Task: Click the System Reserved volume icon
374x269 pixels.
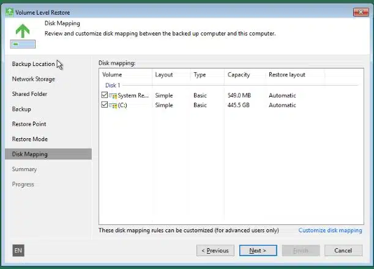Action: [x=113, y=95]
